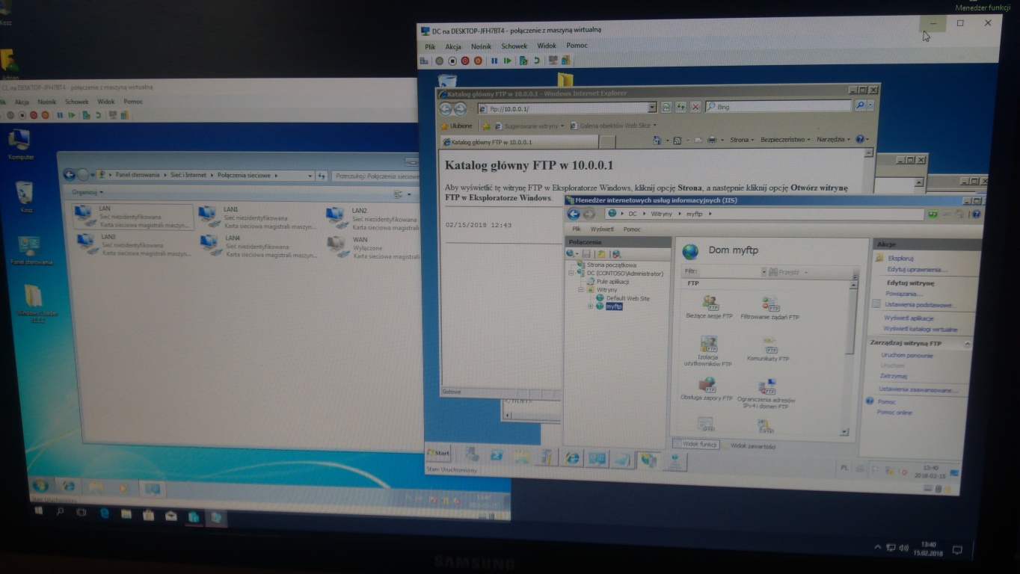
Task: Open the Narzędzia dropdown menu
Action: click(832, 139)
